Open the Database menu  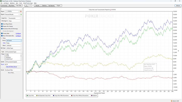click(12, 3)
